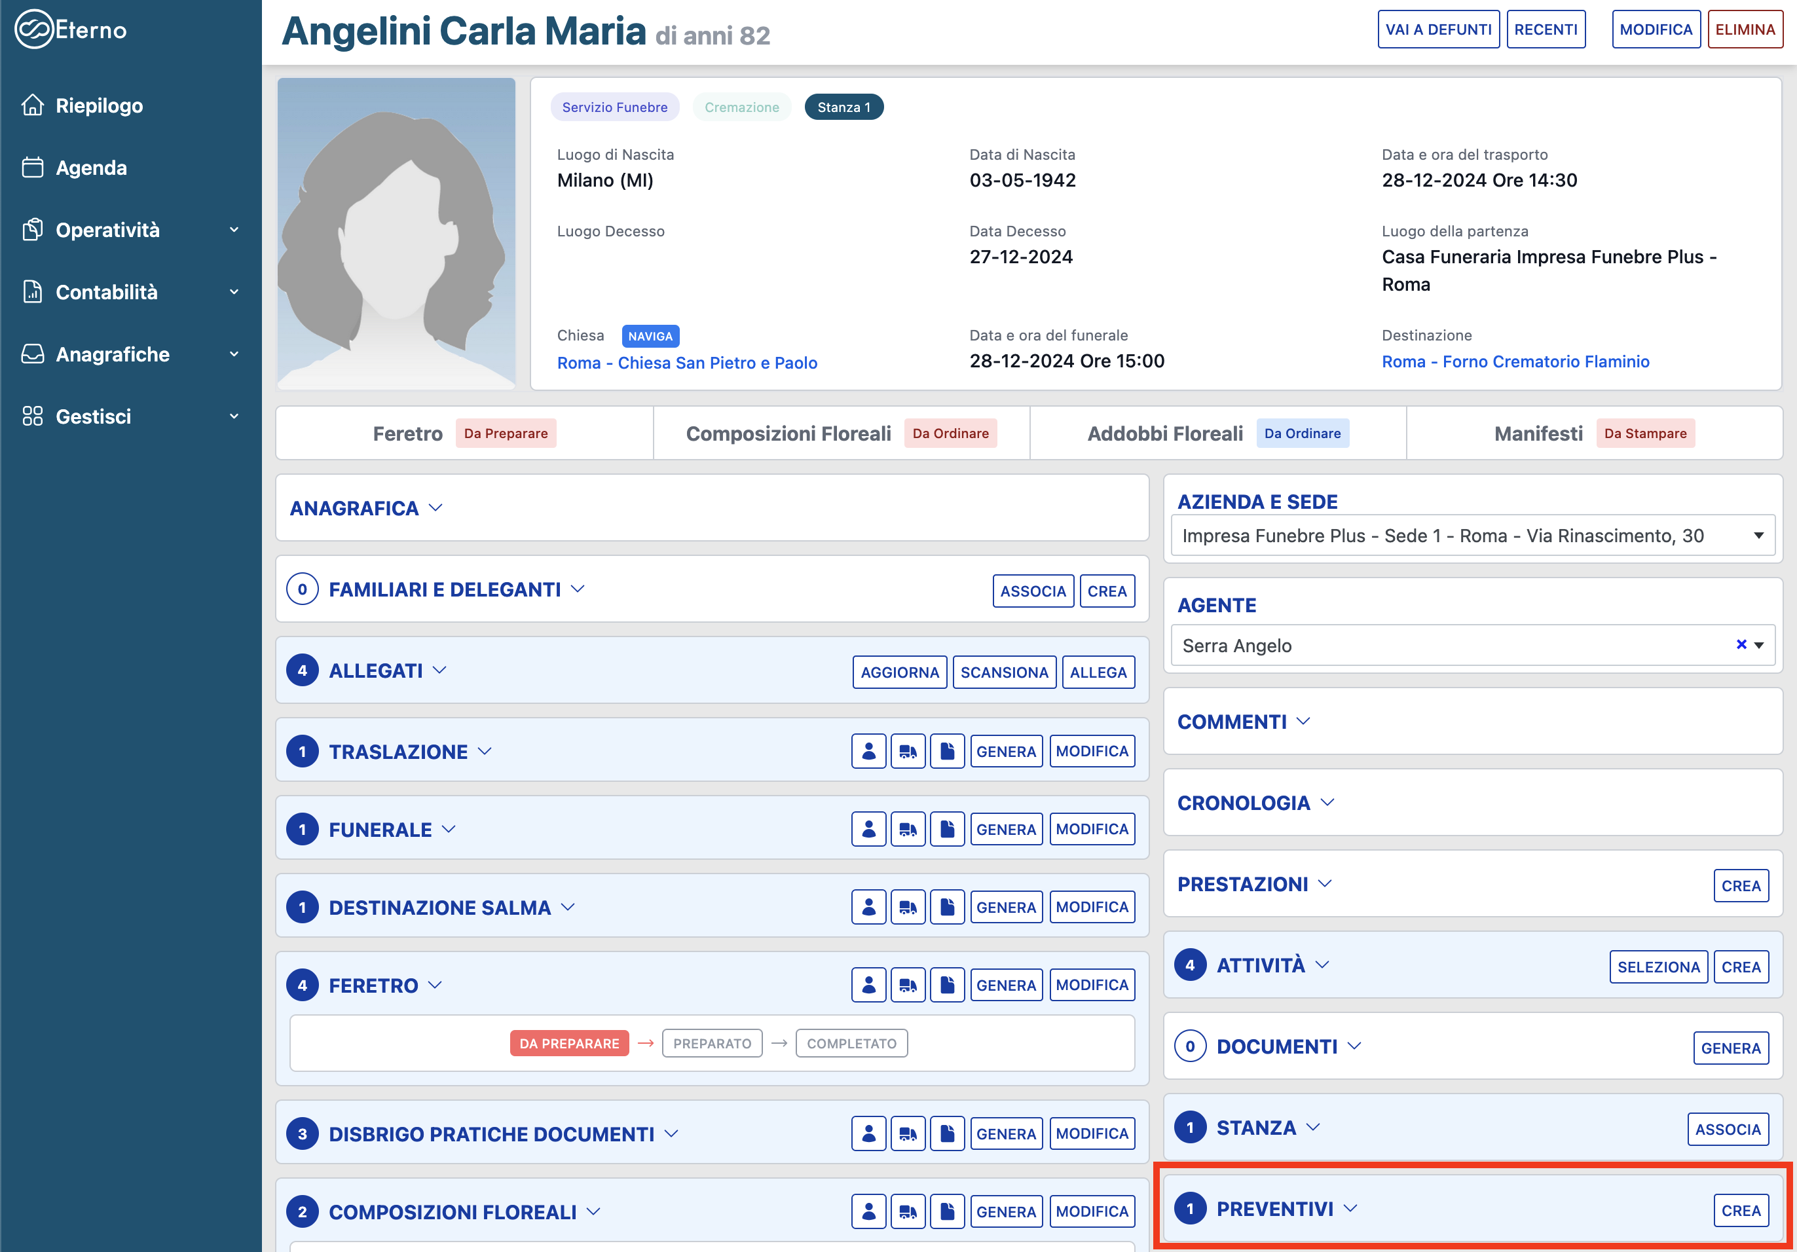Image resolution: width=1797 pixels, height=1252 pixels.
Task: Clear the Serra Angelo agent selection
Action: (x=1741, y=645)
